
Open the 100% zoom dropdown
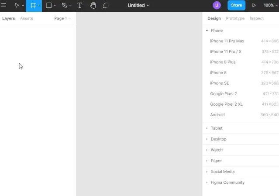coord(270,5)
